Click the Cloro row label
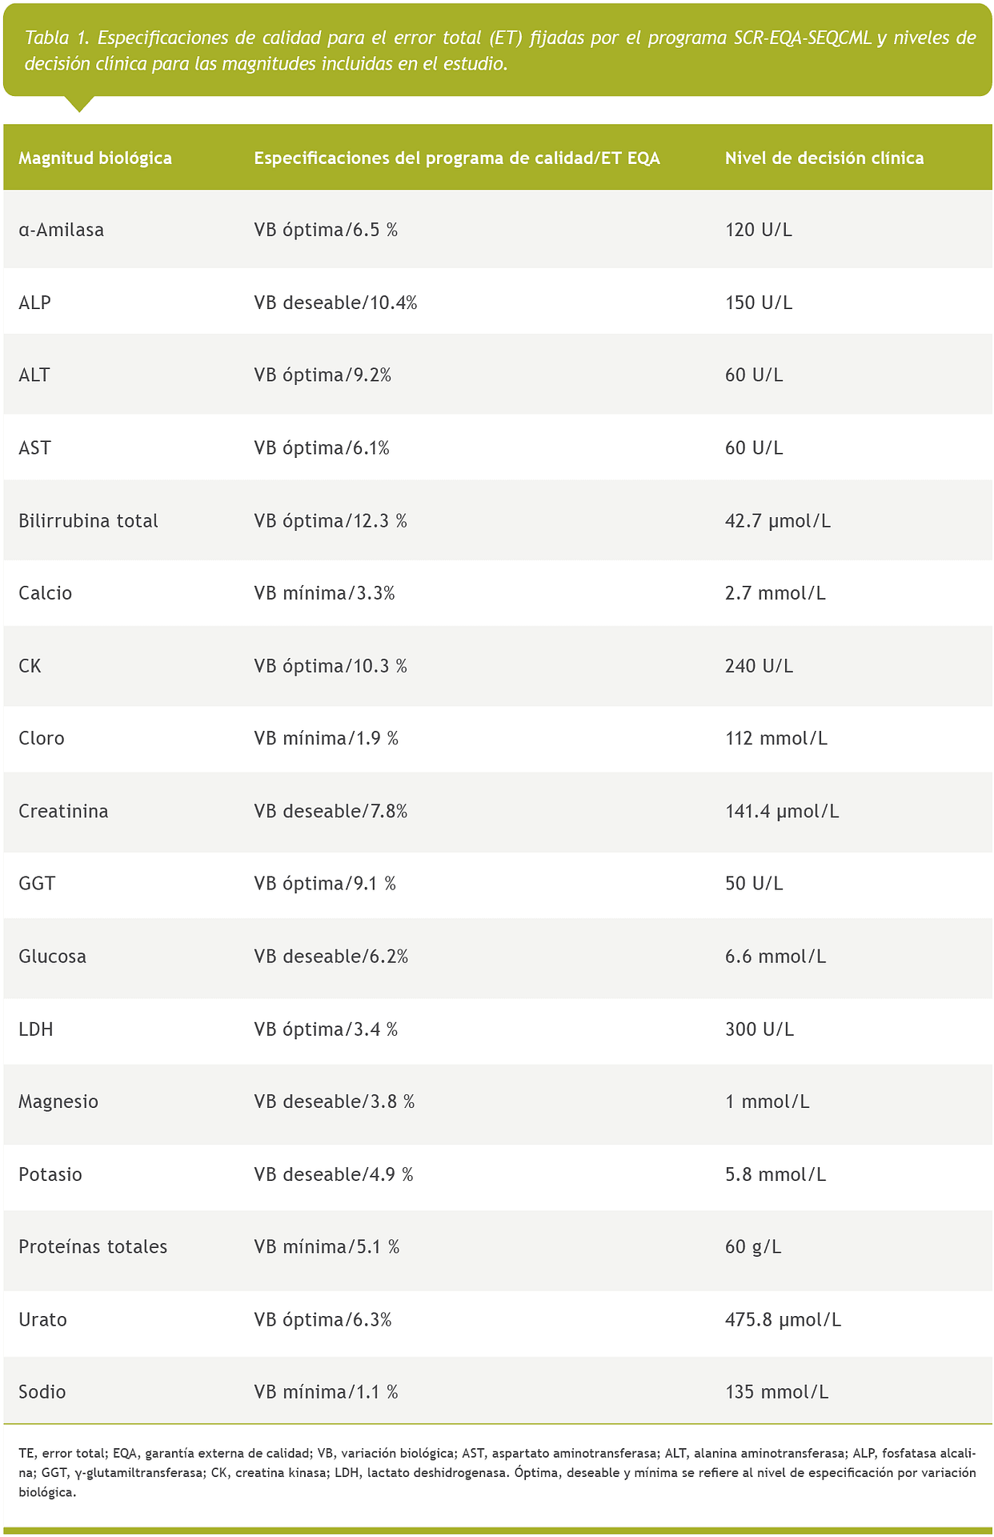Viewport: 994px width, 1537px height. (x=42, y=738)
